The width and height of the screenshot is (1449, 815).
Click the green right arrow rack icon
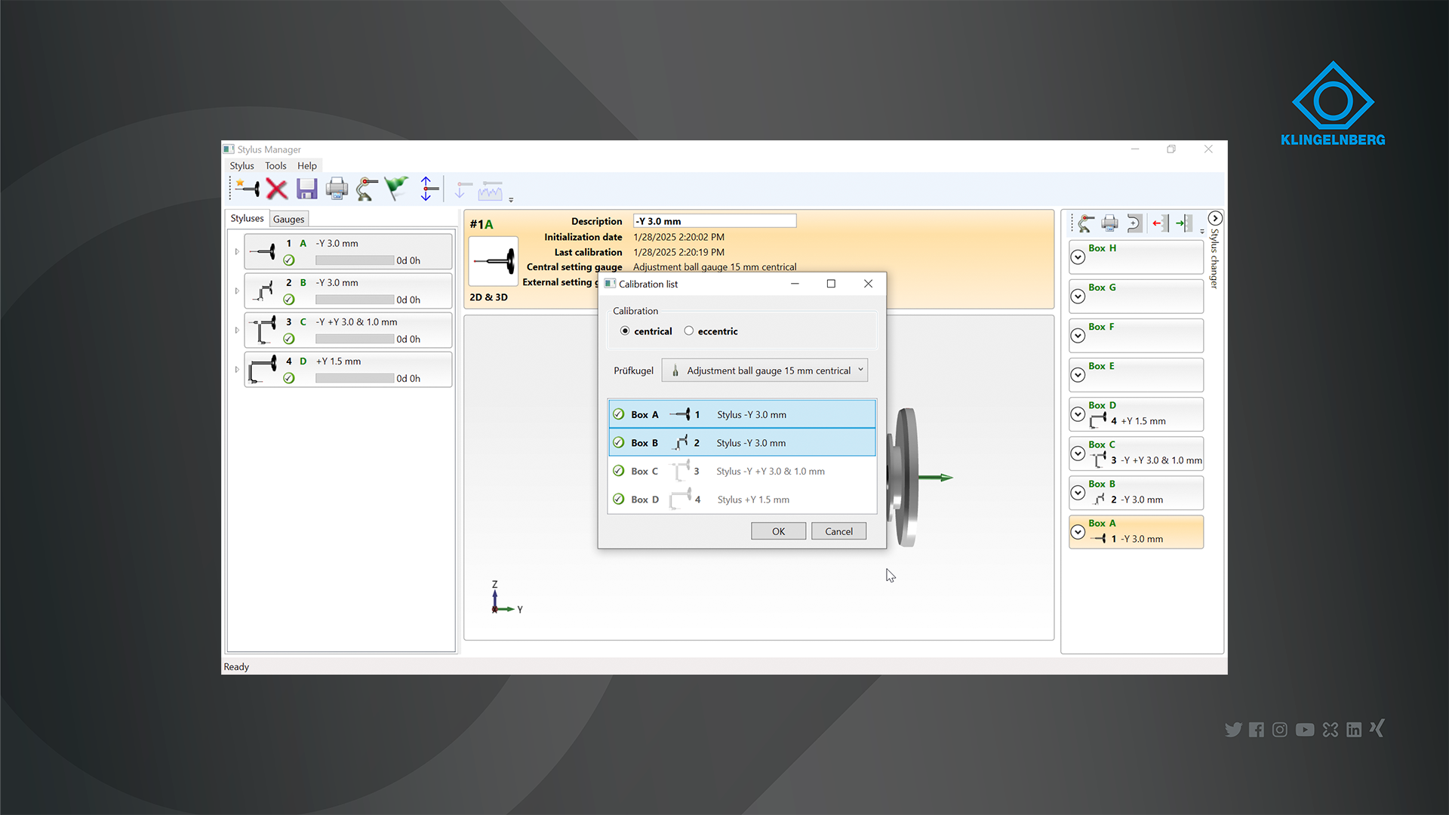point(1184,223)
